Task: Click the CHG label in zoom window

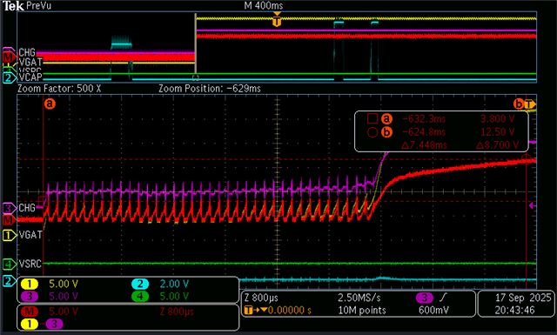Action: 27,208
